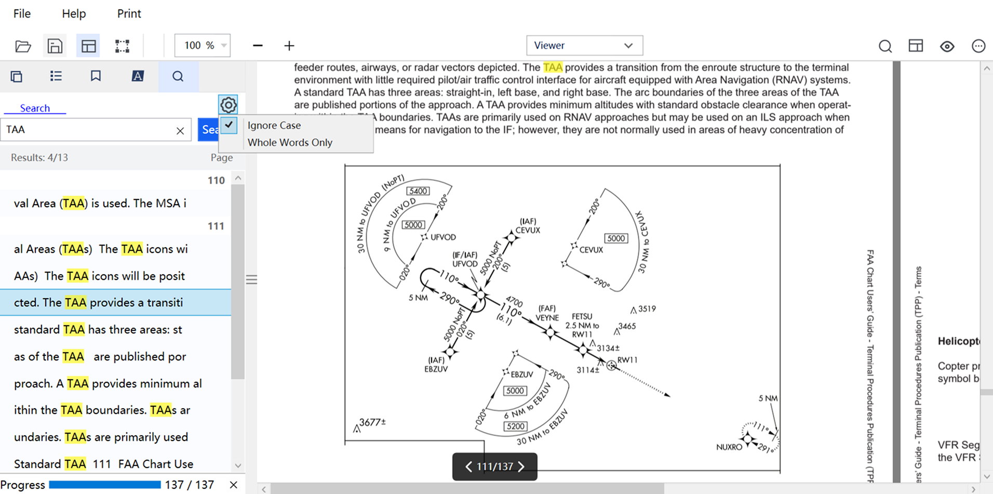This screenshot has width=993, height=494.
Task: Switch to the bookmarks panel
Action: click(96, 76)
